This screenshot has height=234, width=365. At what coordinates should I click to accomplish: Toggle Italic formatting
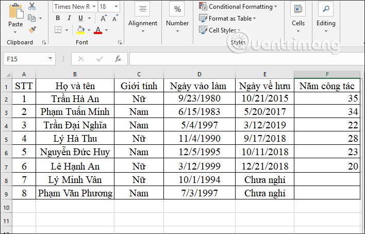(69, 18)
